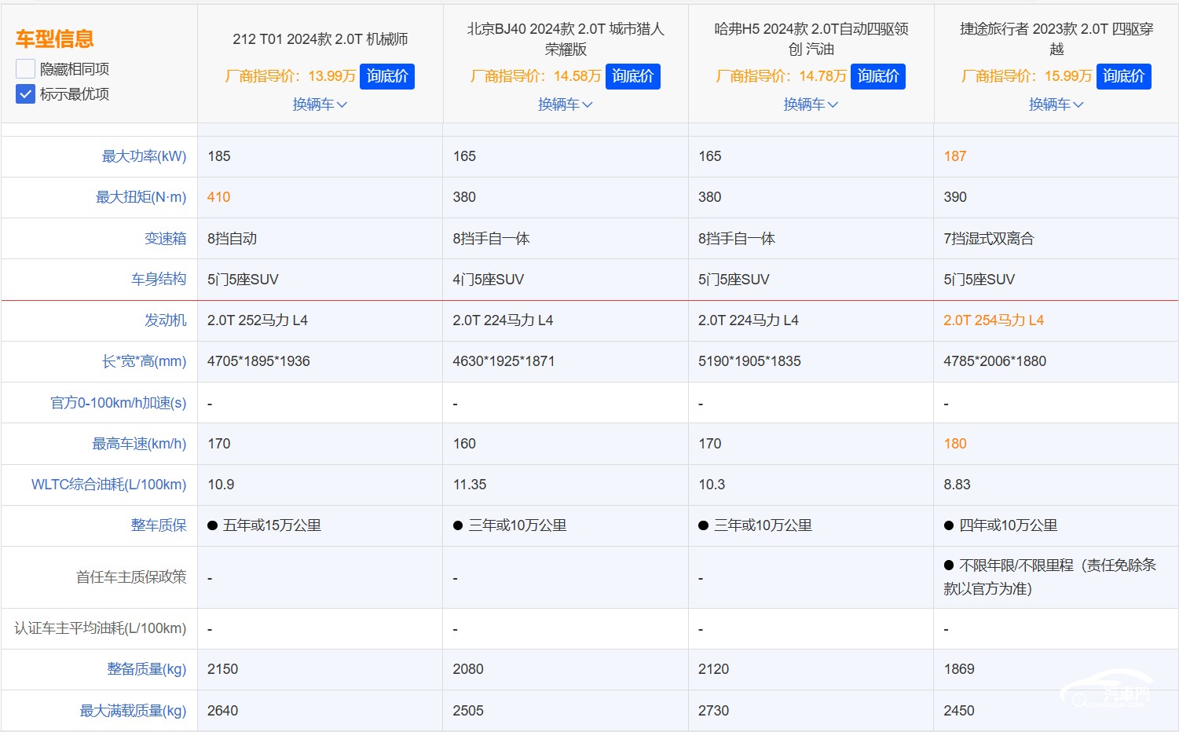Click 询底价 button for 北京BJ40
Screen dimensions: 1179x732
(x=632, y=76)
